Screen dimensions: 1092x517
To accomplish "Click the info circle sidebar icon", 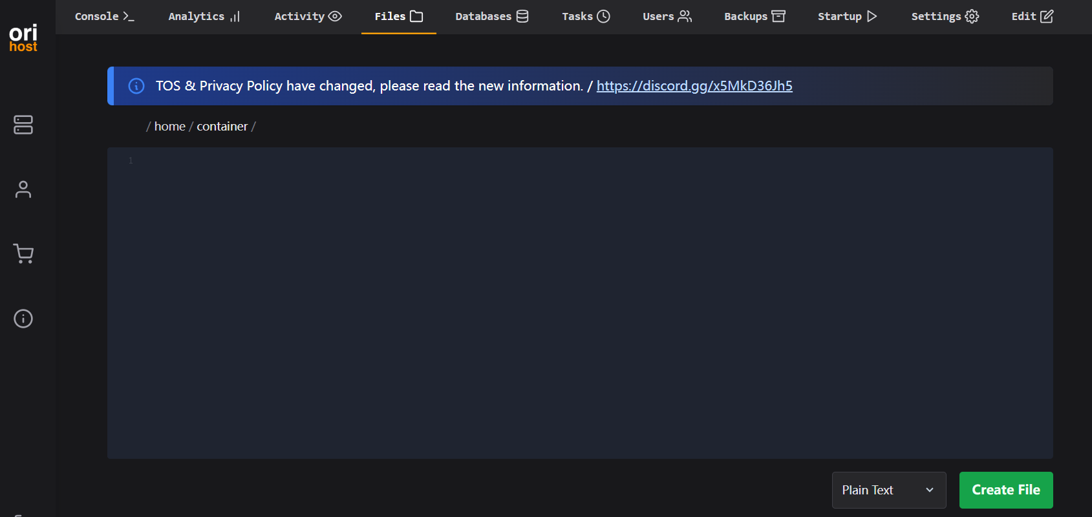I will 23,319.
